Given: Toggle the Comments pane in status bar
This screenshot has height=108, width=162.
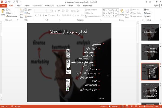Looking at the screenshot, I should tap(113, 106).
